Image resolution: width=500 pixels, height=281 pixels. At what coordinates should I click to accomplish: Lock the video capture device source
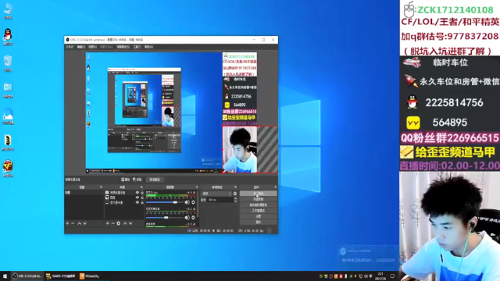tap(142, 193)
